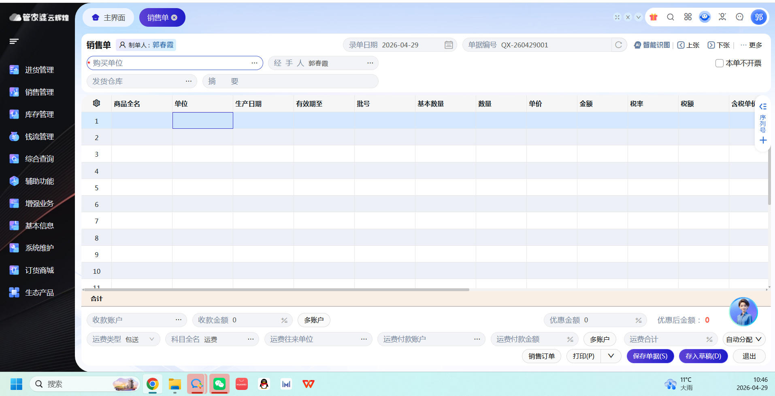Open the 更多 more options
The height and width of the screenshot is (396, 775).
[x=751, y=45]
